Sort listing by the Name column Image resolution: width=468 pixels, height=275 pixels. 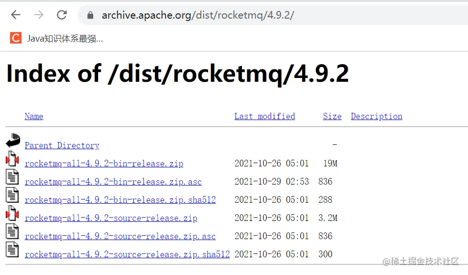34,116
